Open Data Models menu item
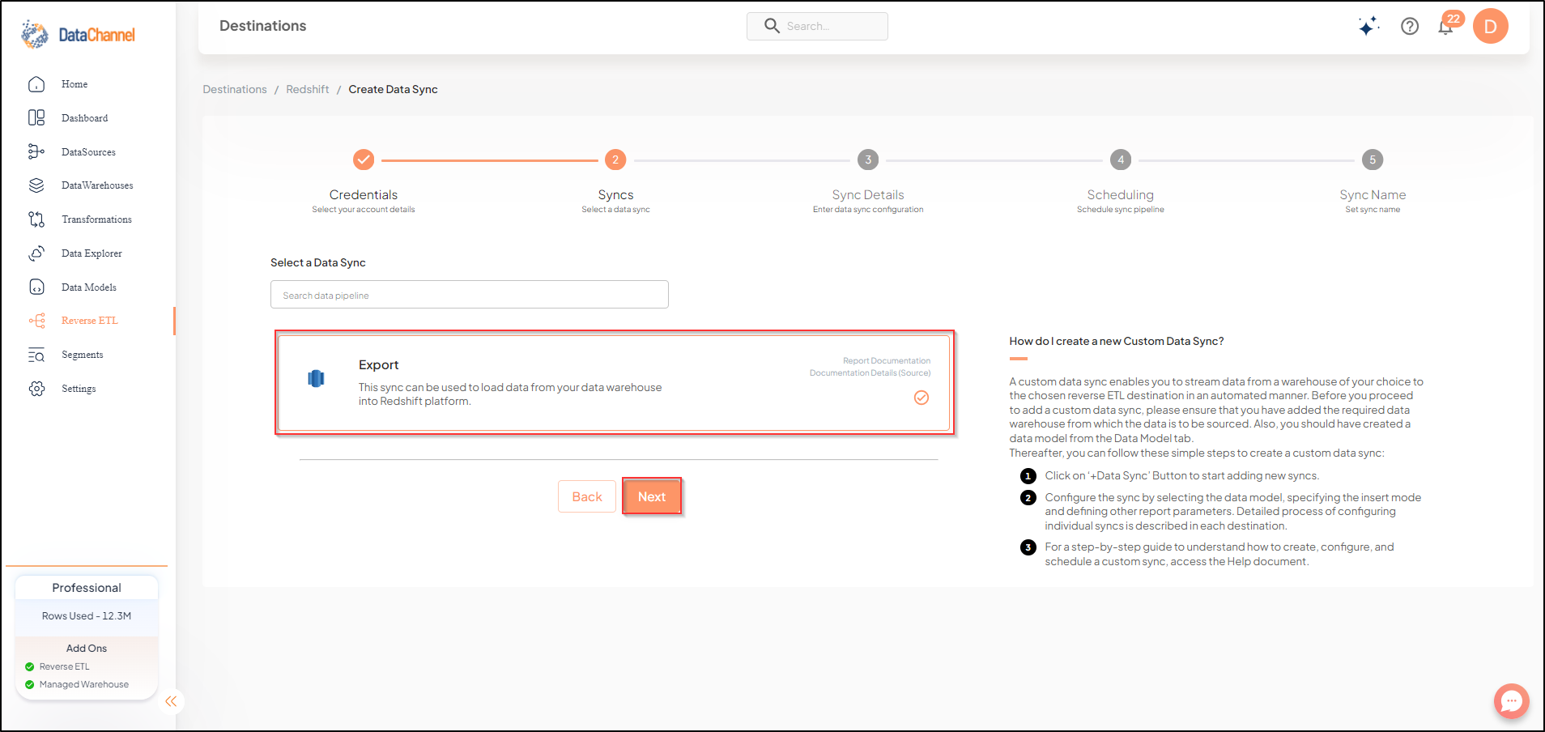The width and height of the screenshot is (1545, 732). [x=89, y=287]
